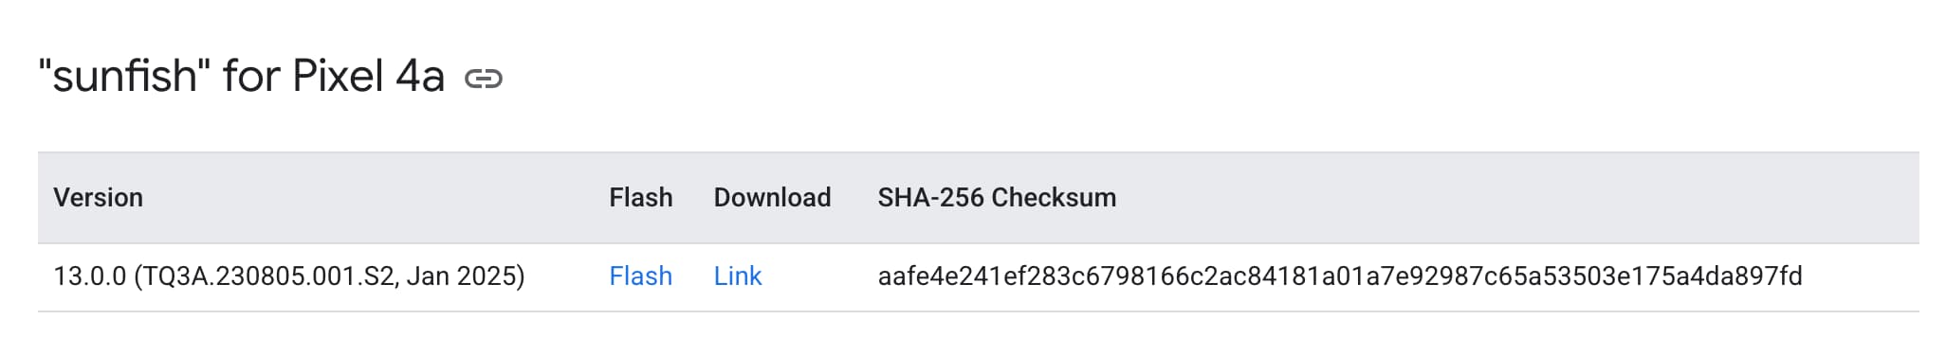Image resolution: width=1946 pixels, height=356 pixels.
Task: Click blank row space right of the checksum
Action: tap(1861, 276)
